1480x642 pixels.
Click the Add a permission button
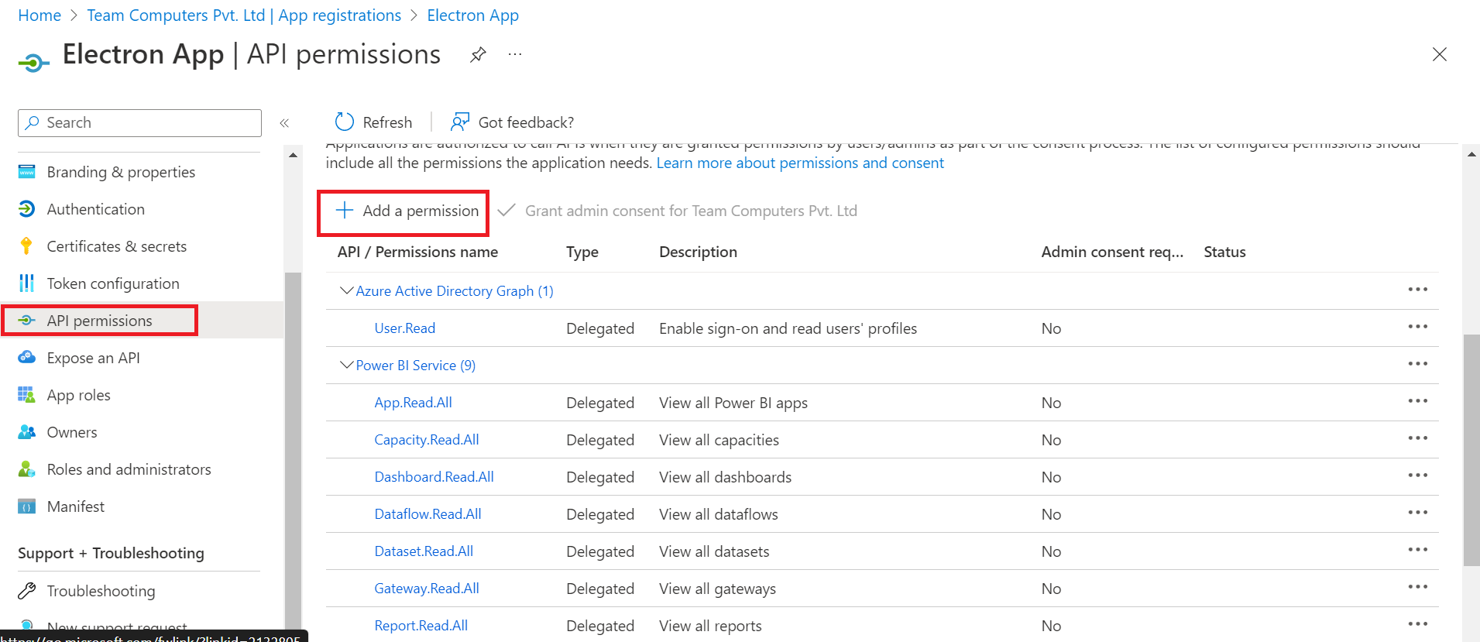(407, 211)
